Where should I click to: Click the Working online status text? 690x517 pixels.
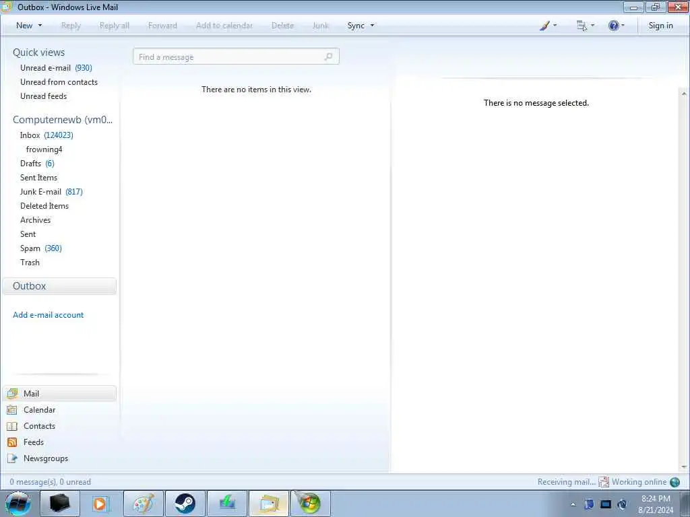(x=639, y=482)
